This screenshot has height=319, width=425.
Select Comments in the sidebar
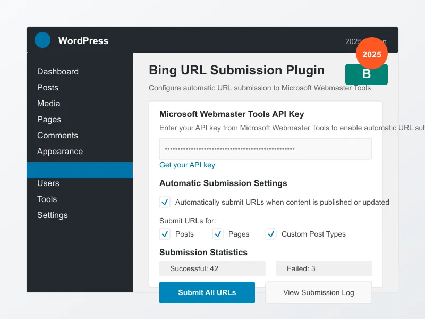(x=58, y=136)
